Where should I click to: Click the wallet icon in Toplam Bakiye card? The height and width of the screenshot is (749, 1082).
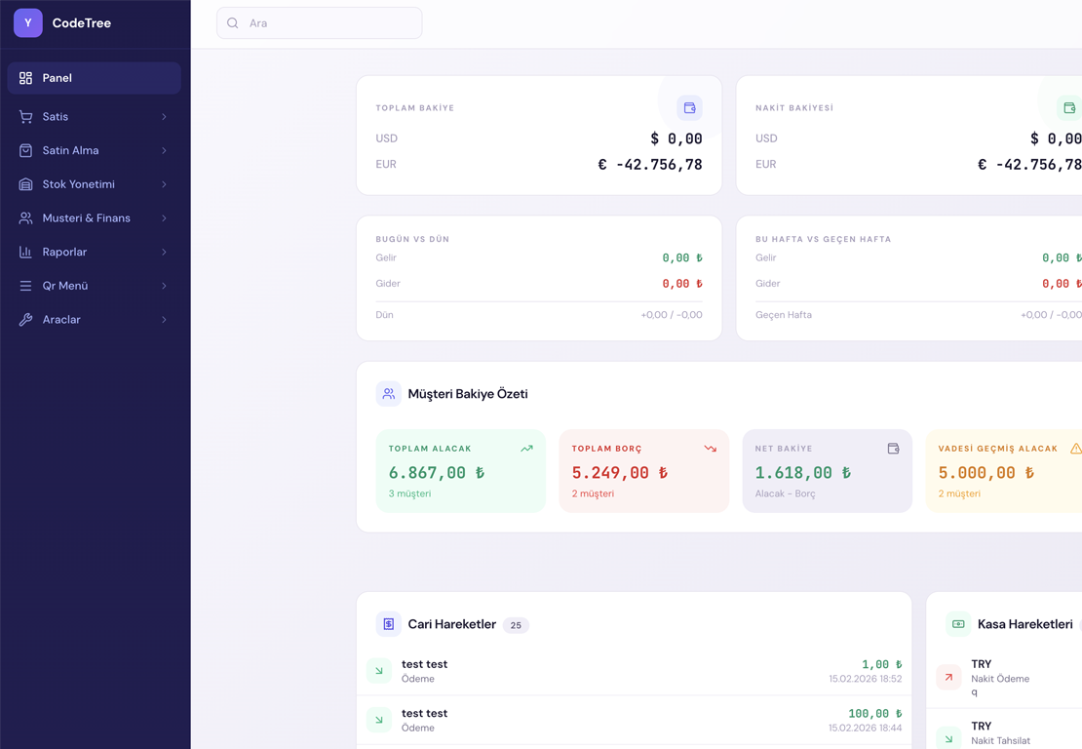[x=689, y=108]
